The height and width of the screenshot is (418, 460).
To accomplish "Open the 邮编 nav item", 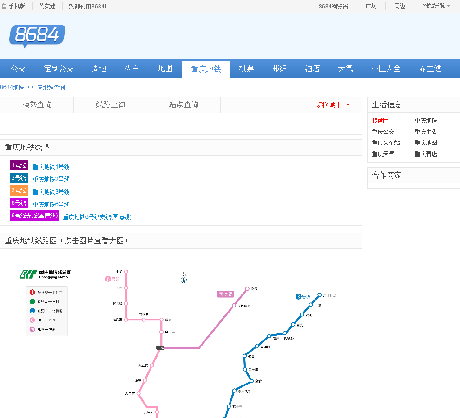I will [x=279, y=69].
